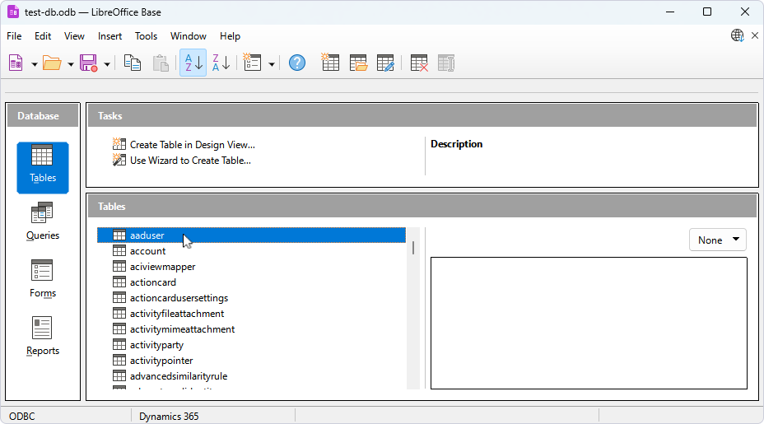This screenshot has height=424, width=764.
Task: Click the Sort Descending toolbar icon
Action: pos(221,63)
